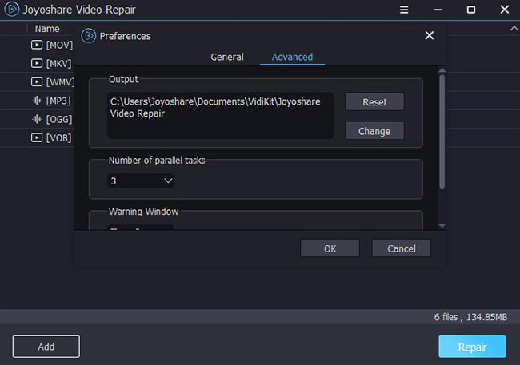
Task: Select the video icon beside [WMV]
Action: 37,81
